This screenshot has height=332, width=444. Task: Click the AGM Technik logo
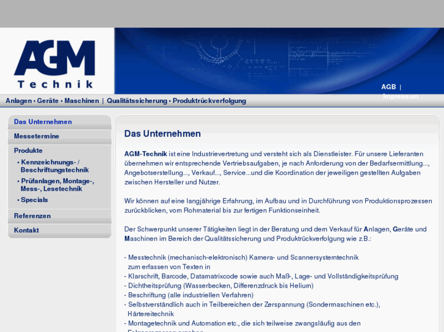point(54,65)
